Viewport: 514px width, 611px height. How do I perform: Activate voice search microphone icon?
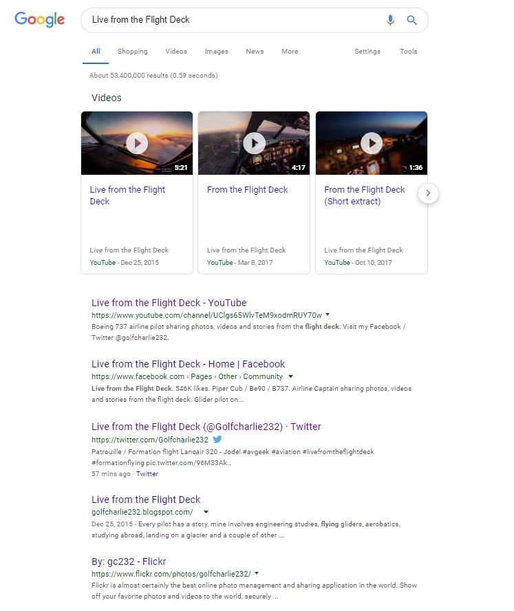click(390, 20)
